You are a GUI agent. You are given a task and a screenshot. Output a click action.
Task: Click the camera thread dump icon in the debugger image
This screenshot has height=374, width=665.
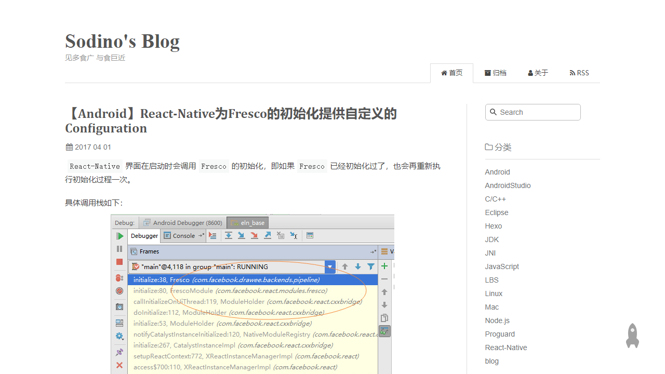119,307
